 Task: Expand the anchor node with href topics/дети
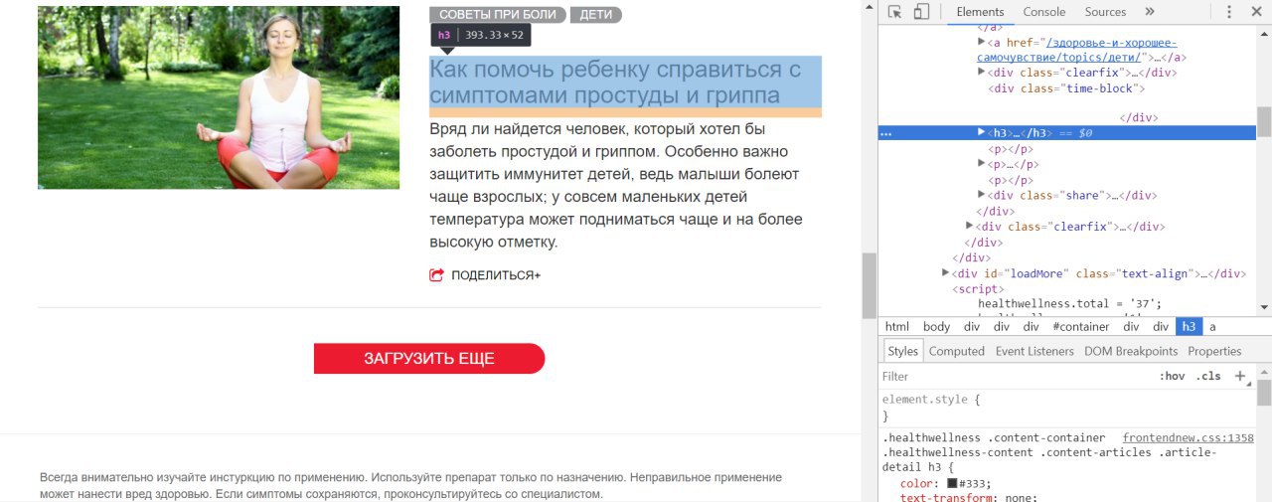pyautogui.click(x=983, y=43)
